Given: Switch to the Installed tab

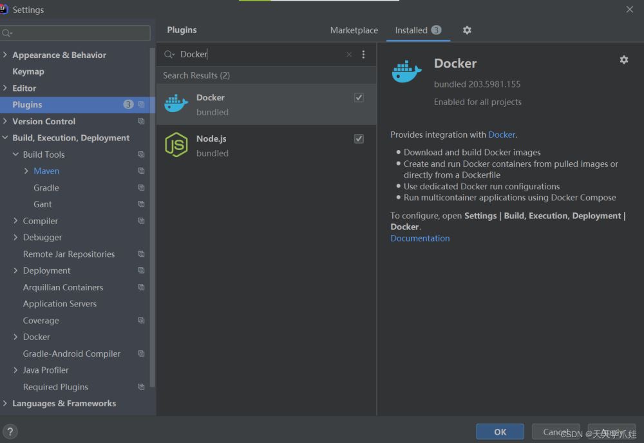Looking at the screenshot, I should pyautogui.click(x=418, y=30).
